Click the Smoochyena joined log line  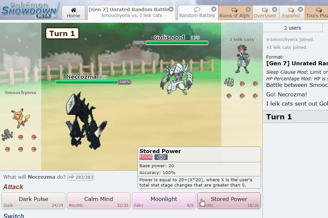290,40
